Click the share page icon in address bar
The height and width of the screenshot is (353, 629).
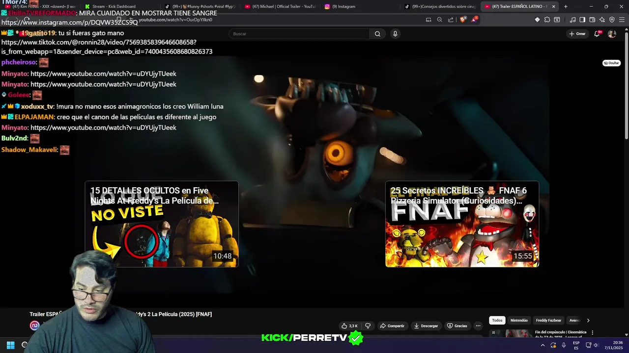point(451,20)
